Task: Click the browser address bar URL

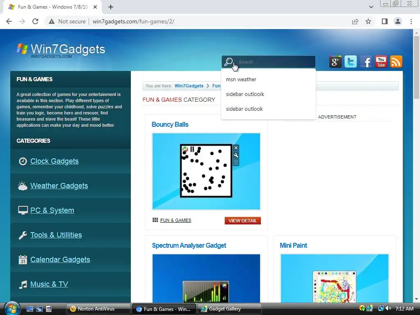Action: (133, 21)
